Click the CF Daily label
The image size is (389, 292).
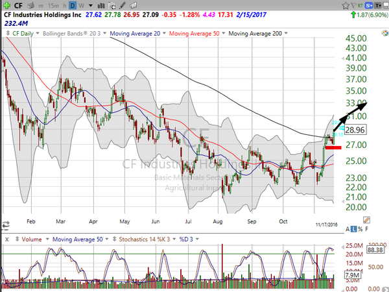[23, 33]
